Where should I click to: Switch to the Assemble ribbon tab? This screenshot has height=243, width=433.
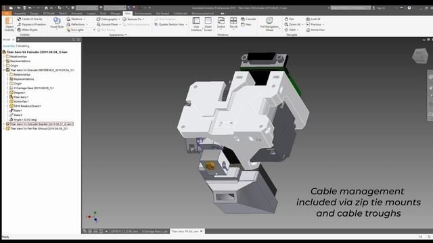(20, 13)
